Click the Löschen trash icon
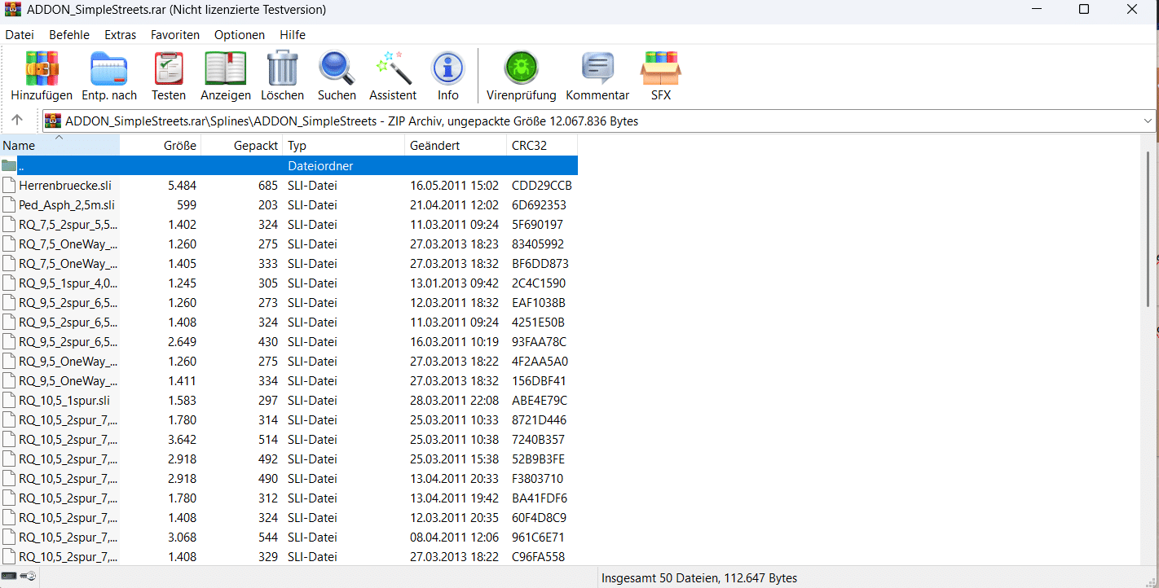 (282, 69)
